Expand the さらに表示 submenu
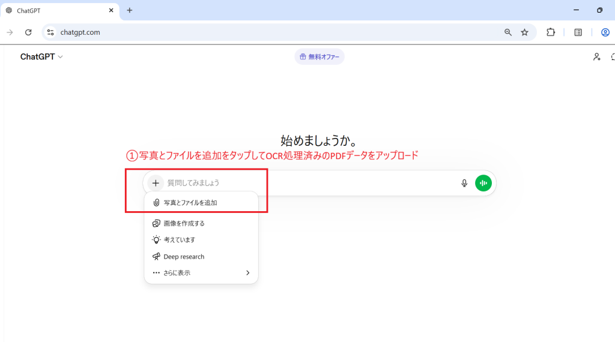The image size is (615, 342). point(201,273)
